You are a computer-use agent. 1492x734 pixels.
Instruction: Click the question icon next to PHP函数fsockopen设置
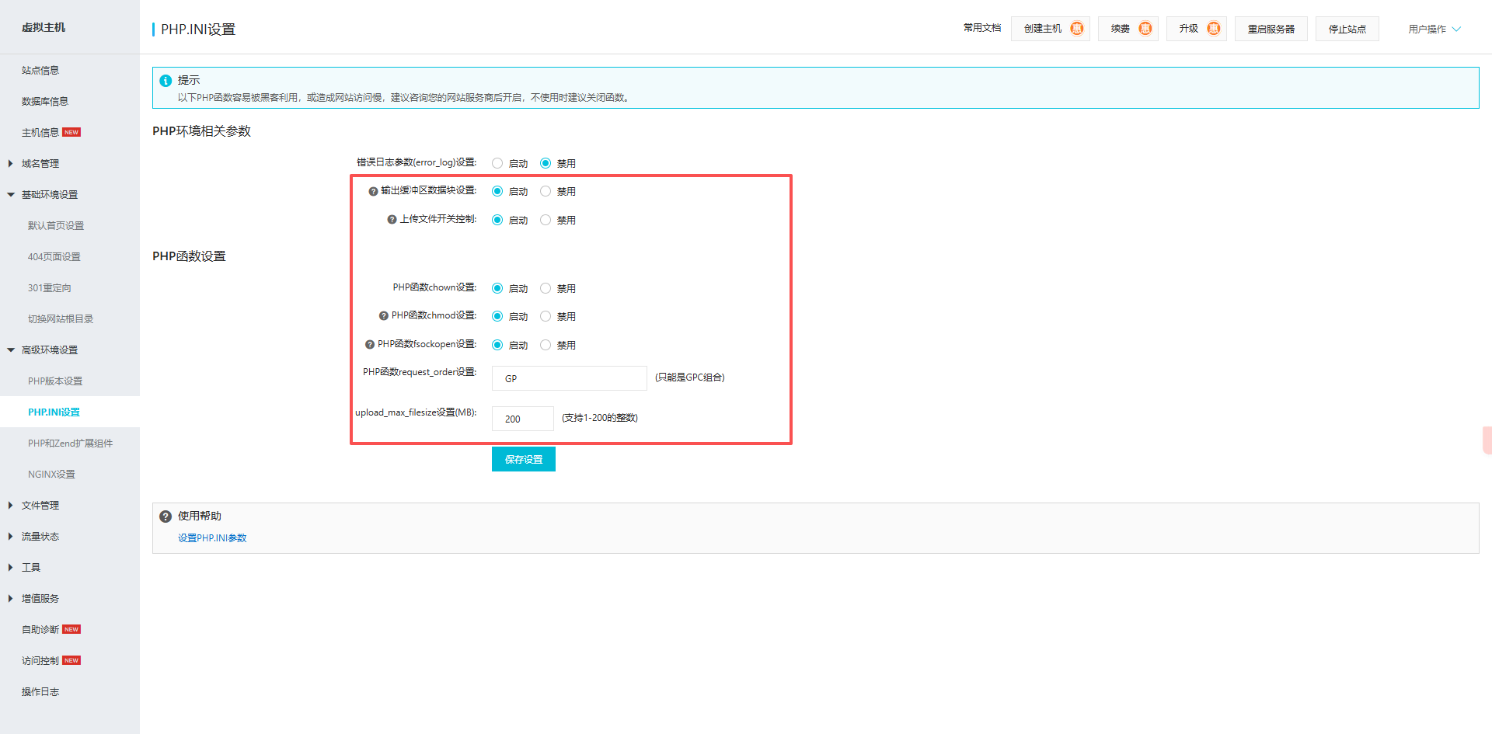pyautogui.click(x=370, y=345)
